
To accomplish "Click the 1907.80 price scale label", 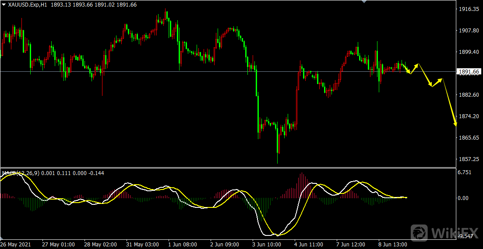I will [468, 31].
